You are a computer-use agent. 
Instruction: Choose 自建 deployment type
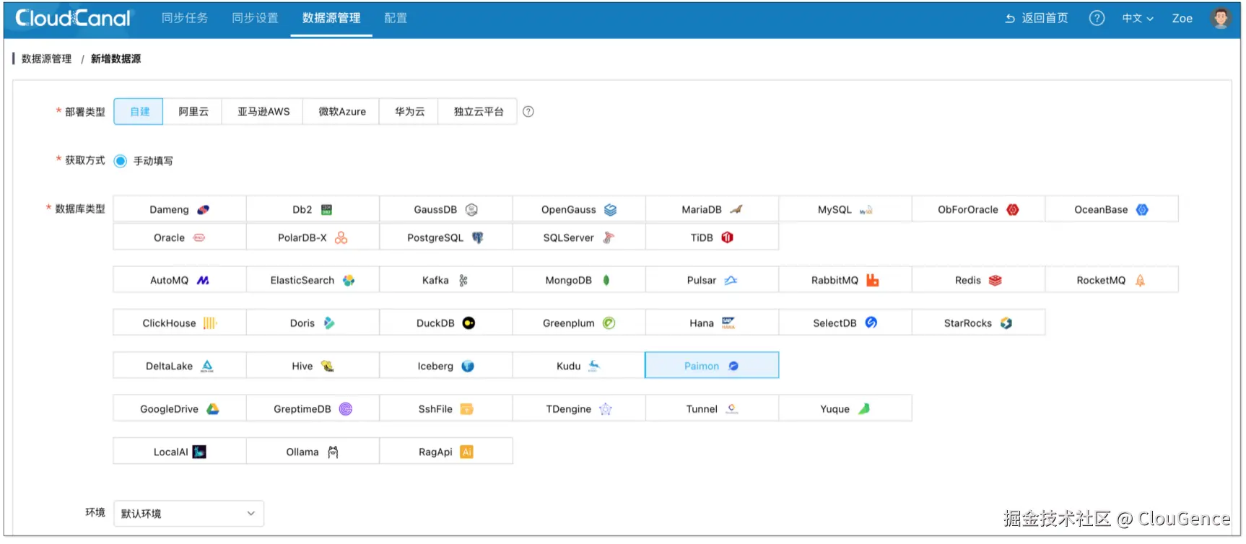tap(139, 112)
